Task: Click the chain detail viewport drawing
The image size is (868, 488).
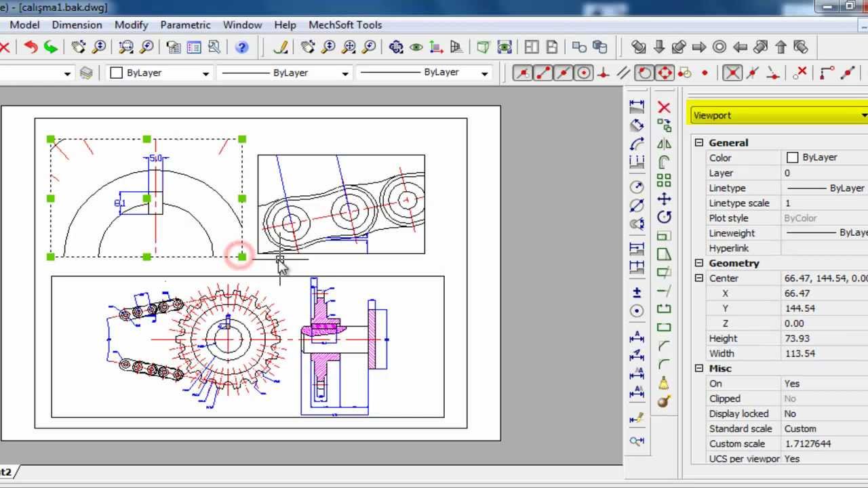Action: pos(341,204)
